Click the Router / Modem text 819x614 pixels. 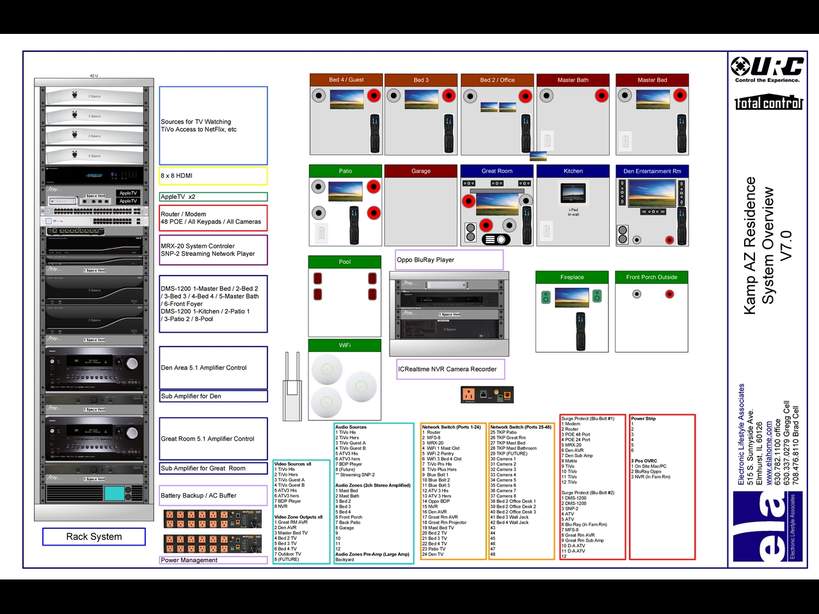pos(184,214)
